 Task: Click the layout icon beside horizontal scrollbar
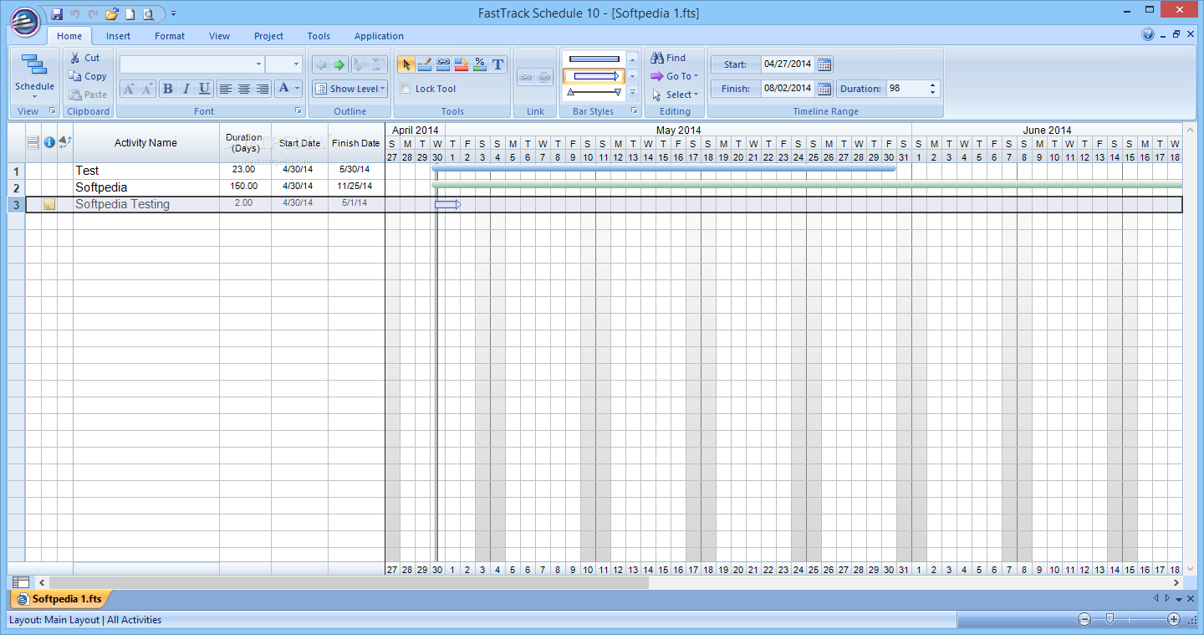pyautogui.click(x=21, y=582)
